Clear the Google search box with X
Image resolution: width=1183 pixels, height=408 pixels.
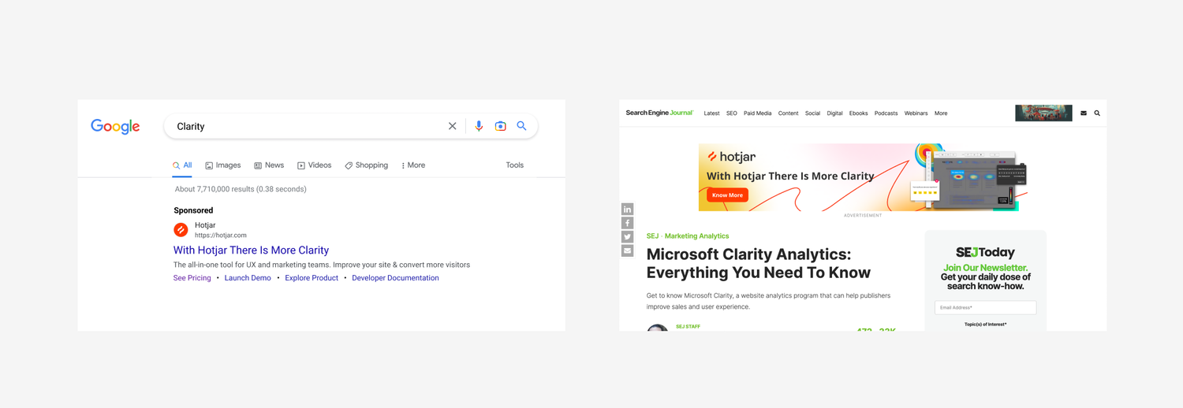452,126
